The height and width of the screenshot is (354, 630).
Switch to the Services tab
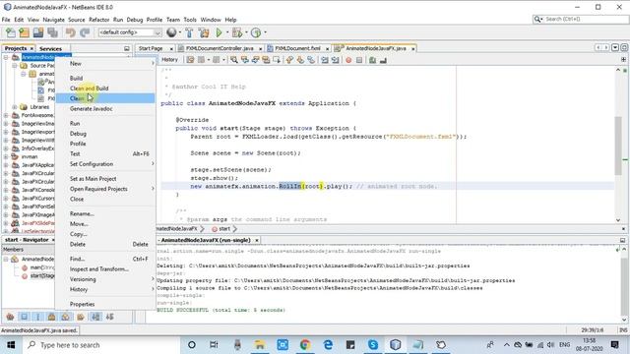(x=50, y=48)
